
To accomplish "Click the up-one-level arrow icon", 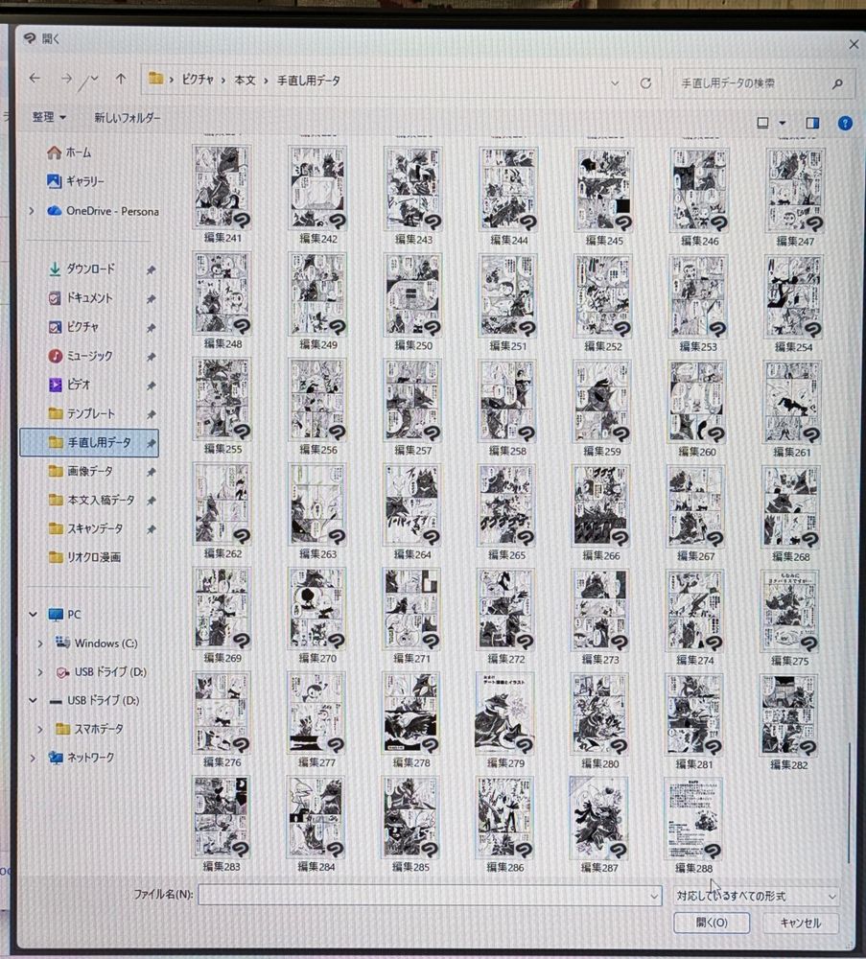I will [120, 80].
